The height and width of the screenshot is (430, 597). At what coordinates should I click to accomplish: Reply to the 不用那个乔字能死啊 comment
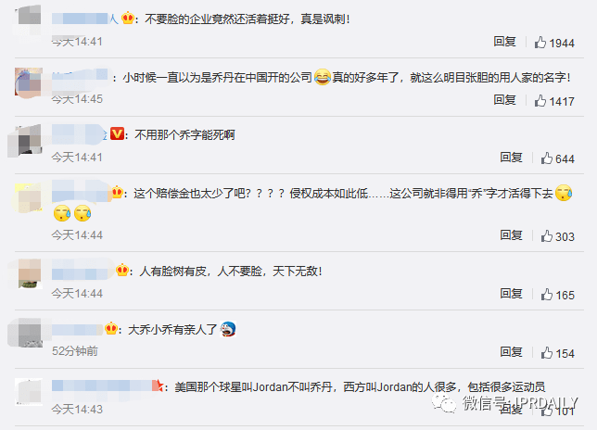(511, 158)
